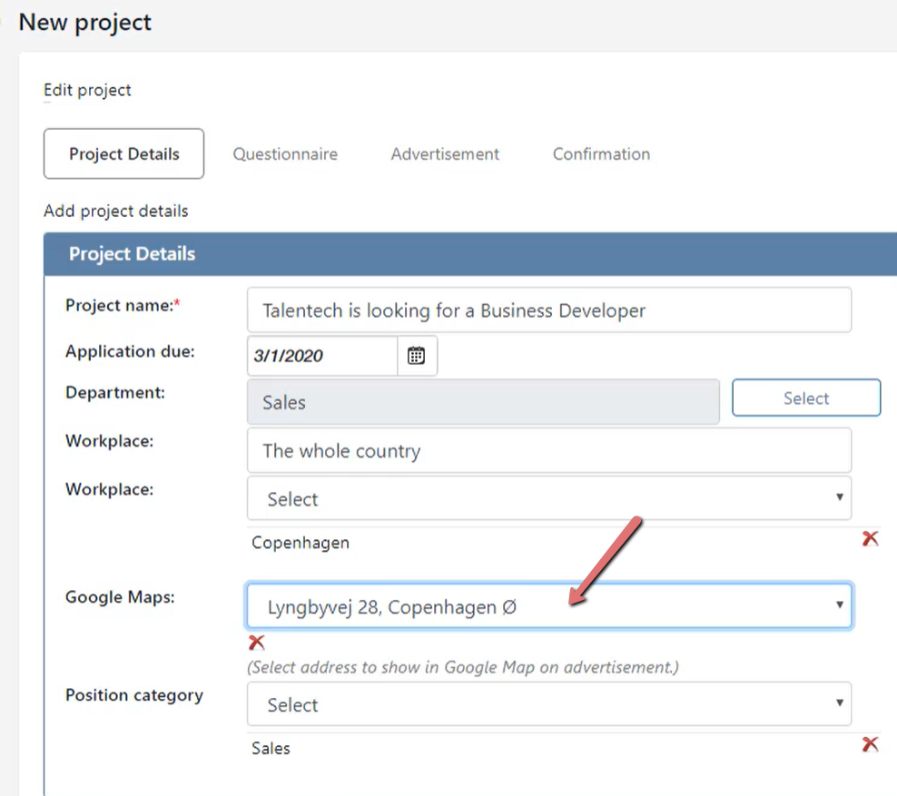Click the greyed Sales department field

[x=483, y=402]
